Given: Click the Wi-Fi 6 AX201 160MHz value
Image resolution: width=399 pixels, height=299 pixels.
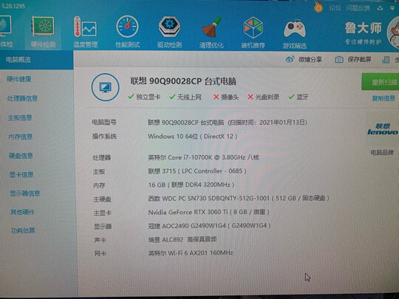Looking at the screenshot, I should [191, 253].
